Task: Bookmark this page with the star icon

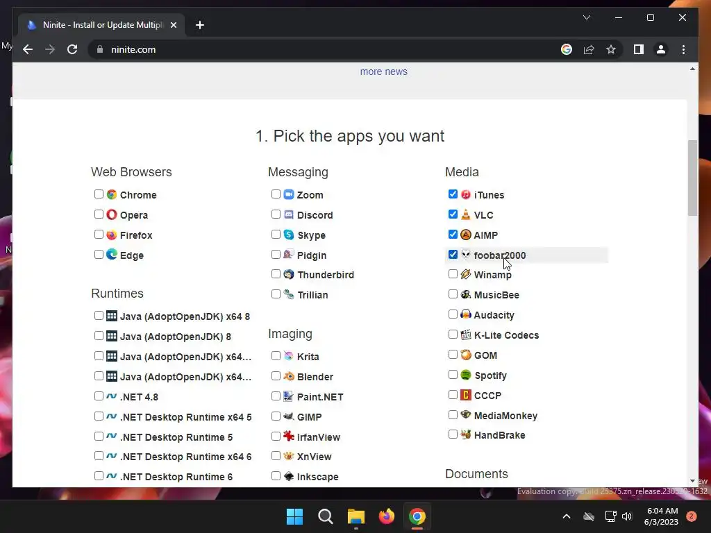Action: [x=611, y=49]
